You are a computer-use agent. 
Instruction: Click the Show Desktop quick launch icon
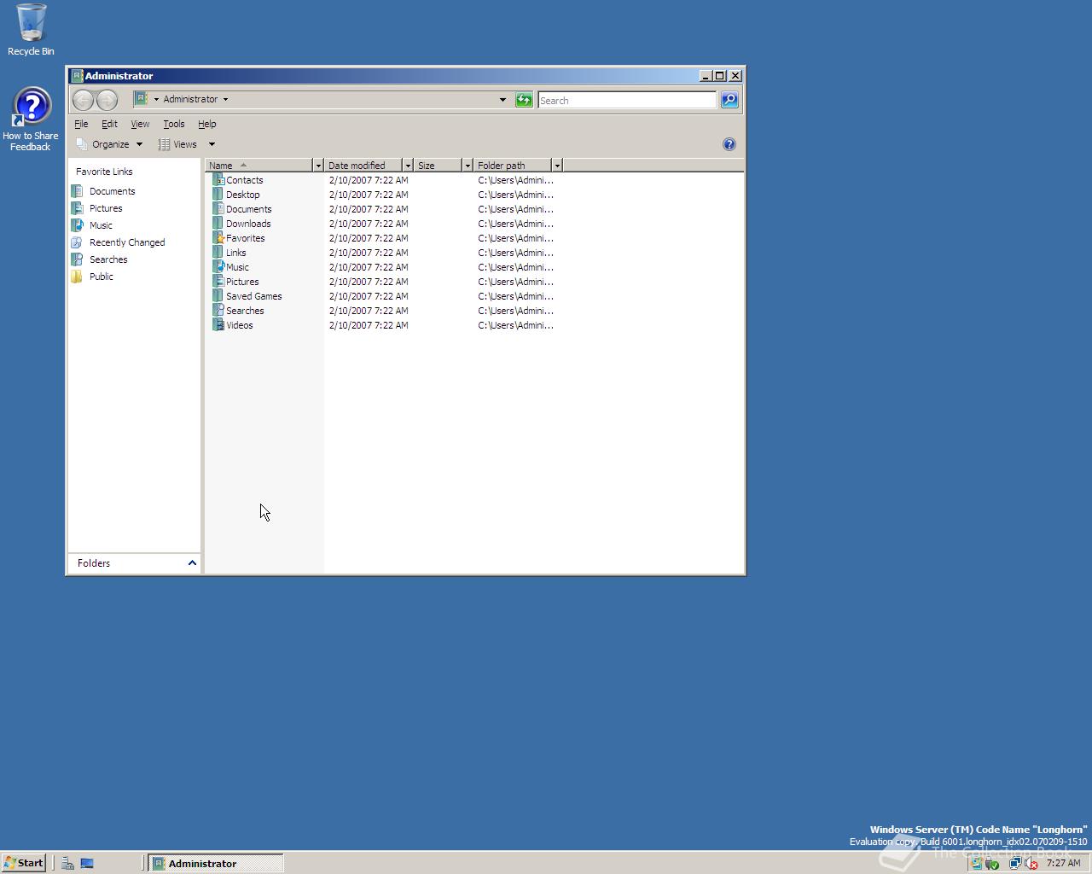coord(87,863)
